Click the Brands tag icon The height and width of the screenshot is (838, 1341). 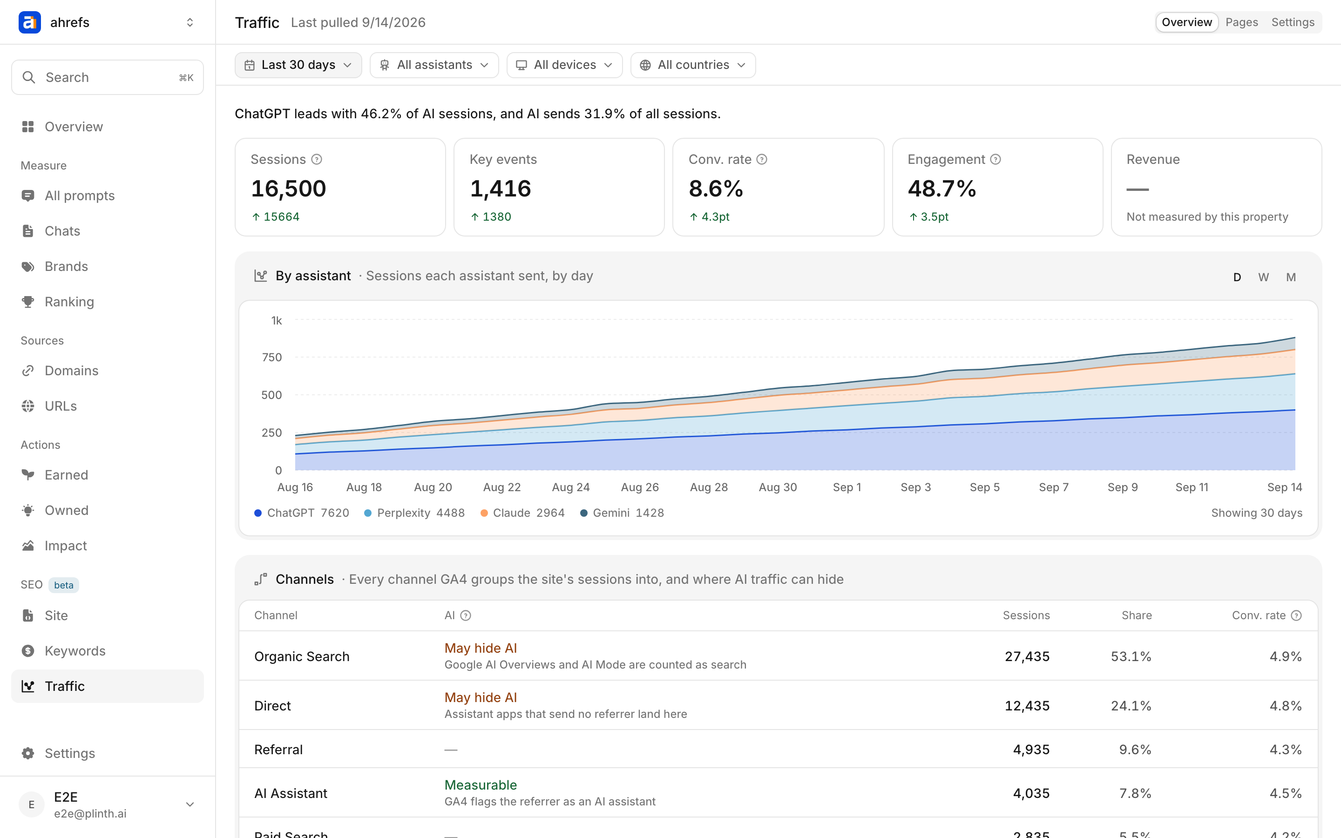(28, 267)
